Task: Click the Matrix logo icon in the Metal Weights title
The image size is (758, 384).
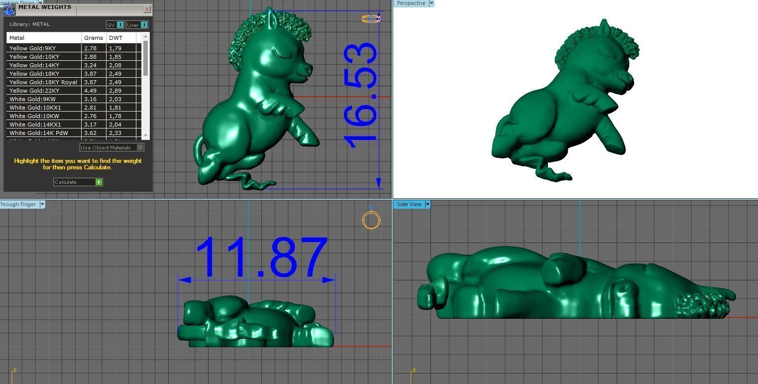Action: tap(9, 9)
